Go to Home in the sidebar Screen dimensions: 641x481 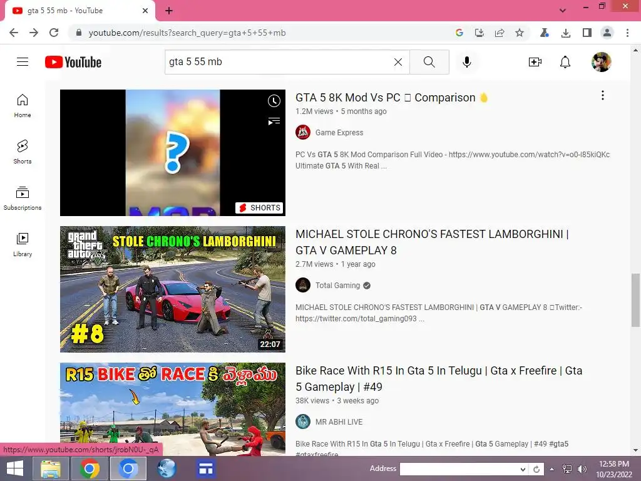[x=23, y=106]
